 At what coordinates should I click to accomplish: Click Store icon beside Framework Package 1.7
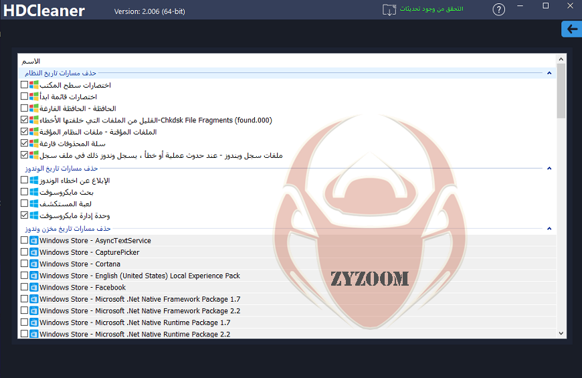pyautogui.click(x=33, y=299)
